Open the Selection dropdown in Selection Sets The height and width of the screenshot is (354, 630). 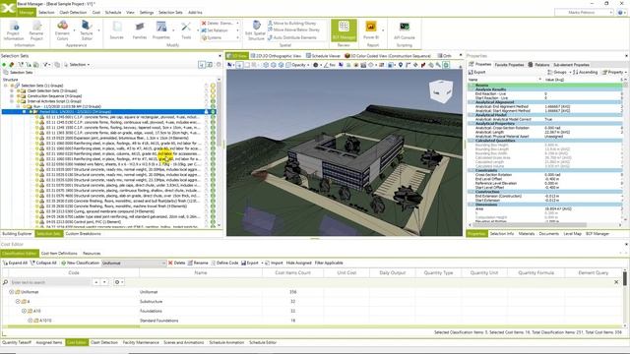[x=77, y=65]
